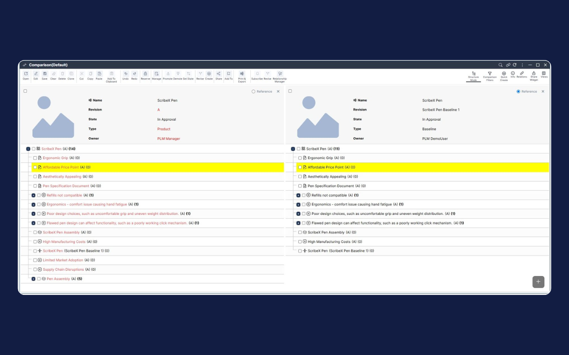Screen dimensions: 569x355
Task: Open the Limited Market Adoption link
Action: (x=63, y=260)
